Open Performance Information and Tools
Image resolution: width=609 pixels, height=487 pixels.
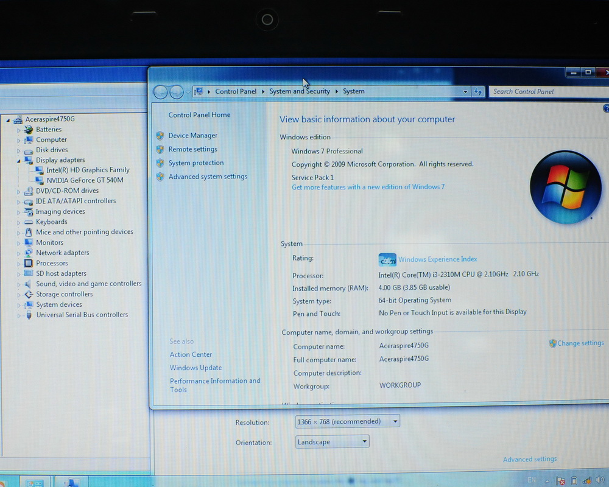coord(215,385)
